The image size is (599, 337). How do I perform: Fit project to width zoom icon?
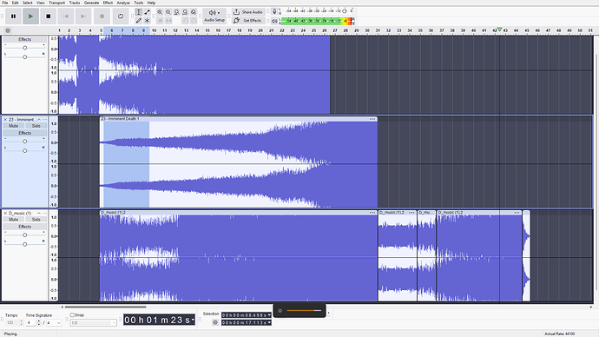(x=185, y=12)
